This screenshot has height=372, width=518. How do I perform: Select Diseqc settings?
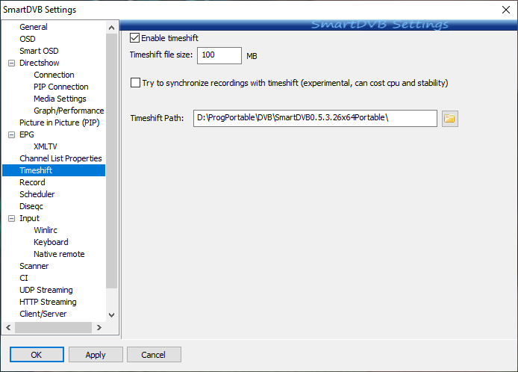(x=31, y=206)
